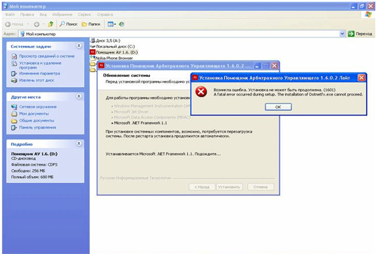377x254 pixels.
Task: Click Извлечь этот диск link
Action: click(36, 80)
